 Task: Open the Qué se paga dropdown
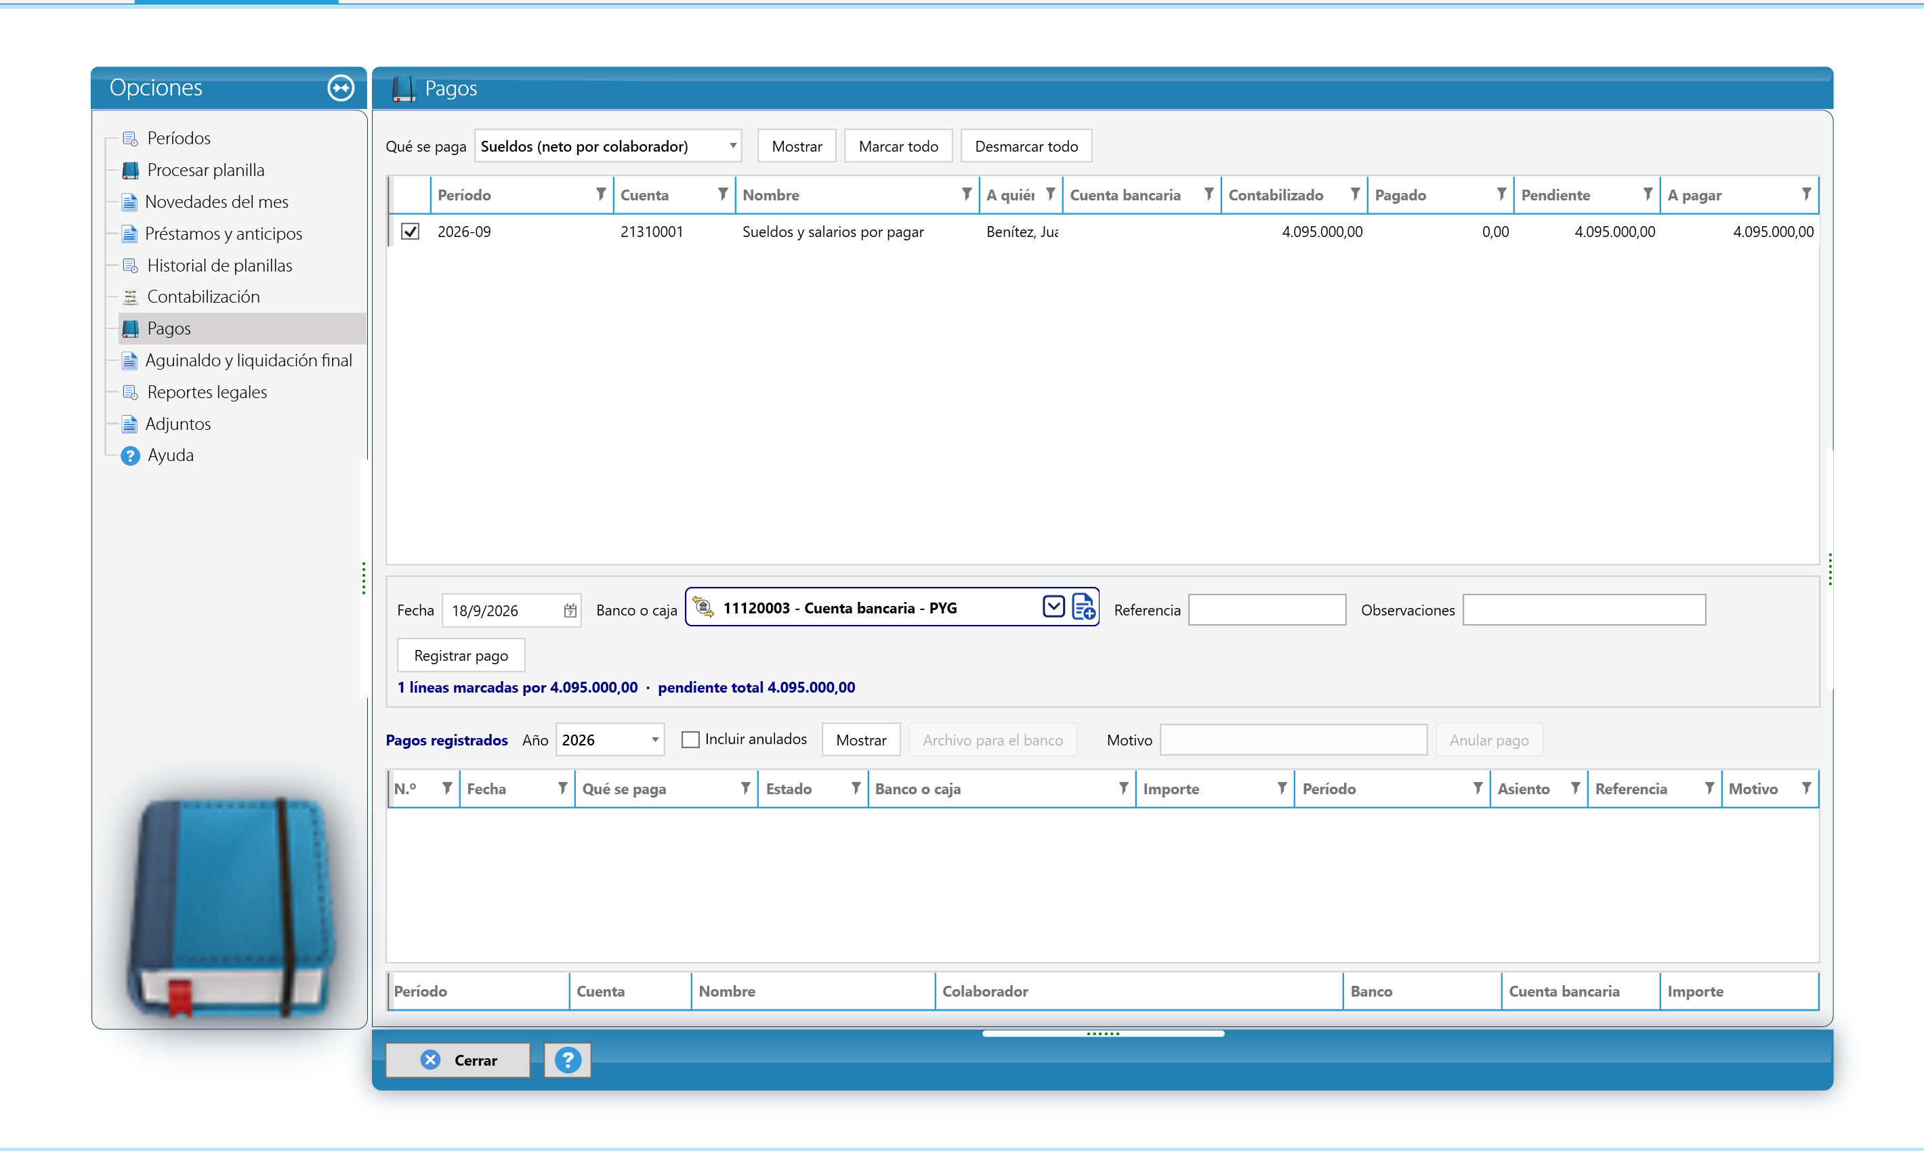coord(608,146)
